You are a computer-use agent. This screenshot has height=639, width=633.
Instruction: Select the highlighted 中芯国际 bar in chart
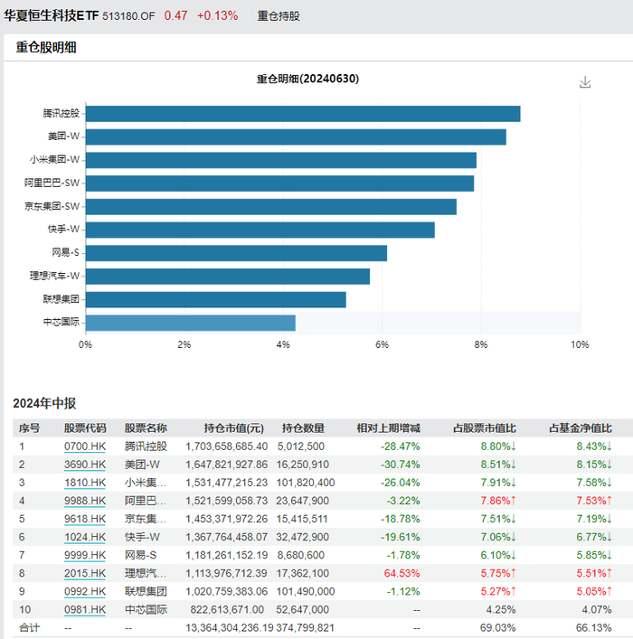pos(191,323)
